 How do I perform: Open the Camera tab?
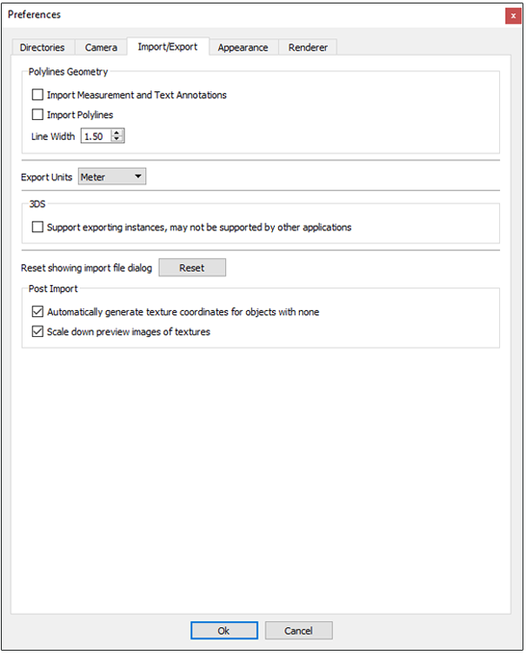coord(101,48)
